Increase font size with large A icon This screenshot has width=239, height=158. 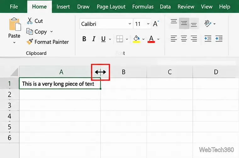click(x=156, y=24)
